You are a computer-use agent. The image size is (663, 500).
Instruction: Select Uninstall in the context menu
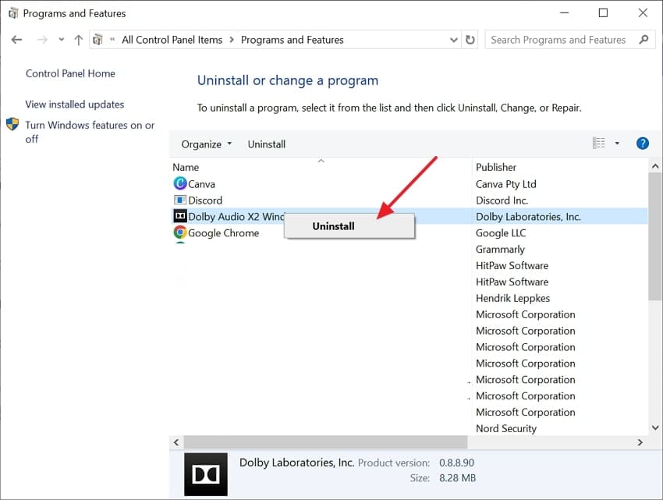334,226
